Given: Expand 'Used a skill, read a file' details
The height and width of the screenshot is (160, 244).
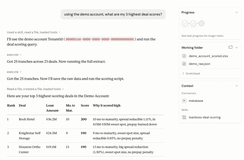Looking at the screenshot, I should [34, 32].
